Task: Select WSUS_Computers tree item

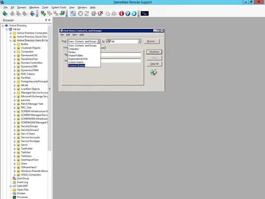Action: coord(31,175)
